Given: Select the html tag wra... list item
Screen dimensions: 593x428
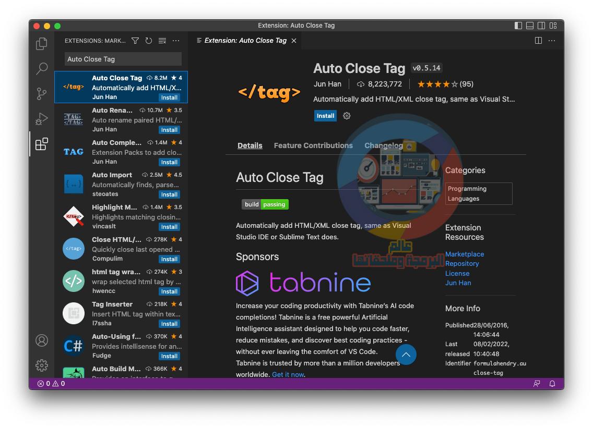Looking at the screenshot, I should 121,281.
